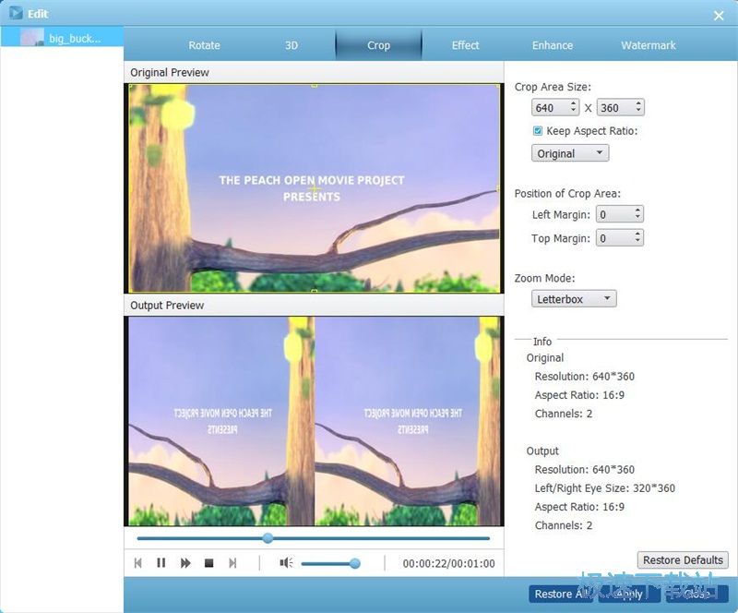Viewport: 738px width, 613px height.
Task: Decrease crop area width value
Action: coord(573,111)
